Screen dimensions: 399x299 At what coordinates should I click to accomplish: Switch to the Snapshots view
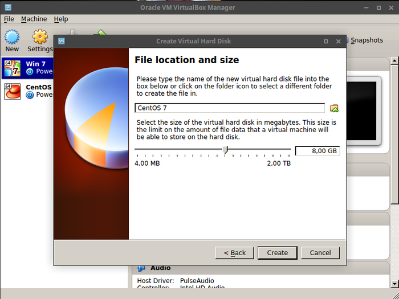click(x=367, y=40)
